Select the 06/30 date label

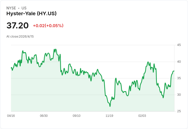(x=44, y=116)
